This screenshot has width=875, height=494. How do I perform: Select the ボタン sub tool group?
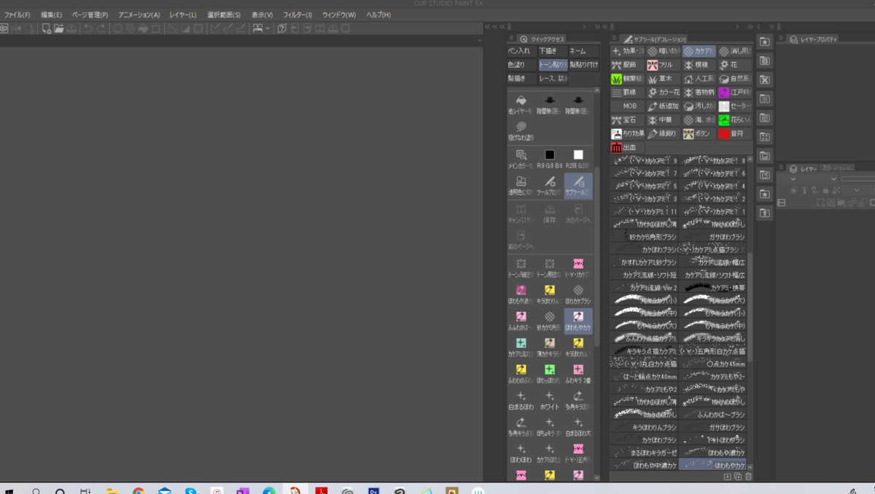[699, 134]
